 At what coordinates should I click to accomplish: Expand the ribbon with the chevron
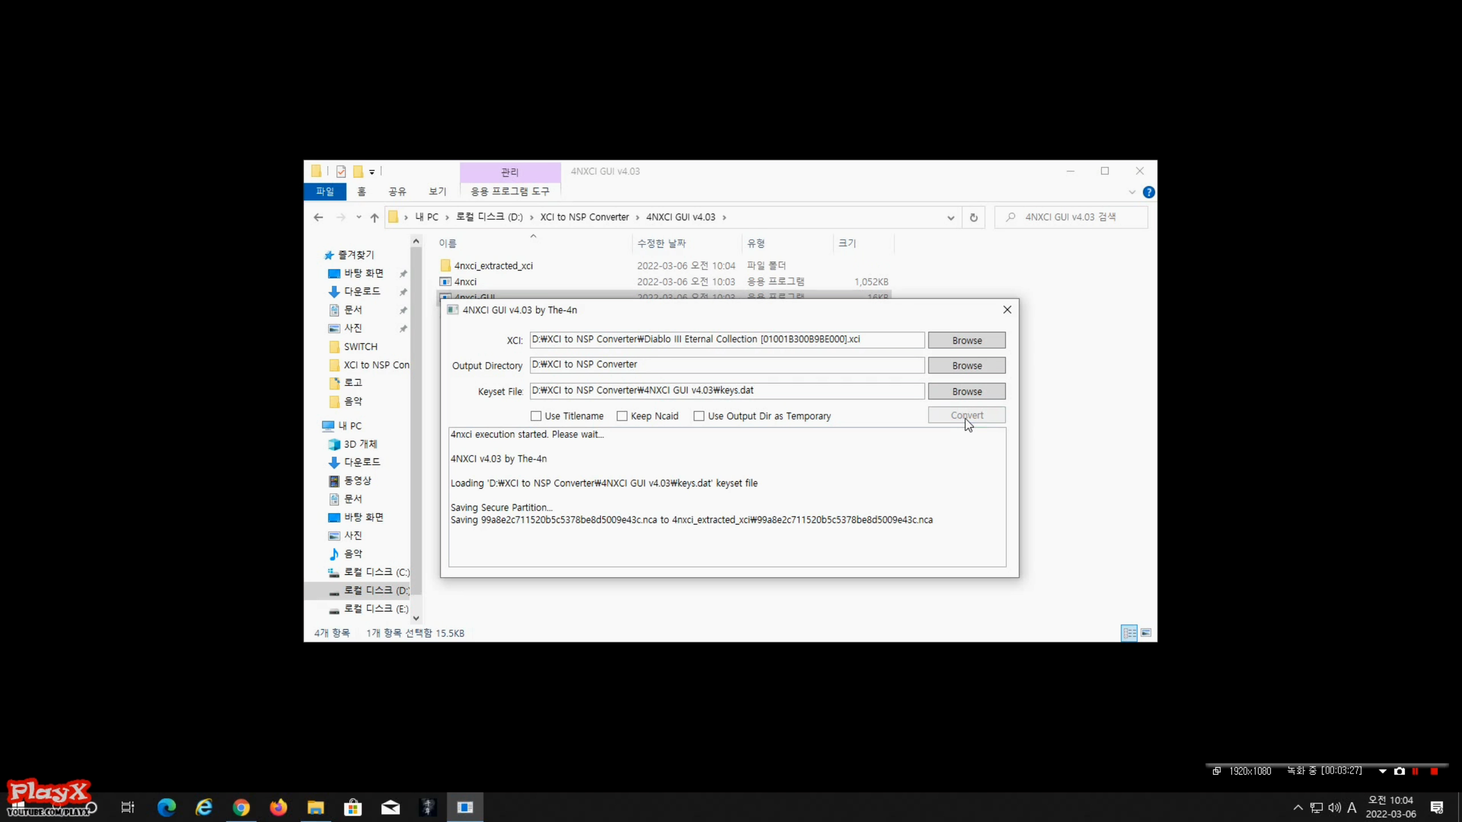pos(1132,192)
